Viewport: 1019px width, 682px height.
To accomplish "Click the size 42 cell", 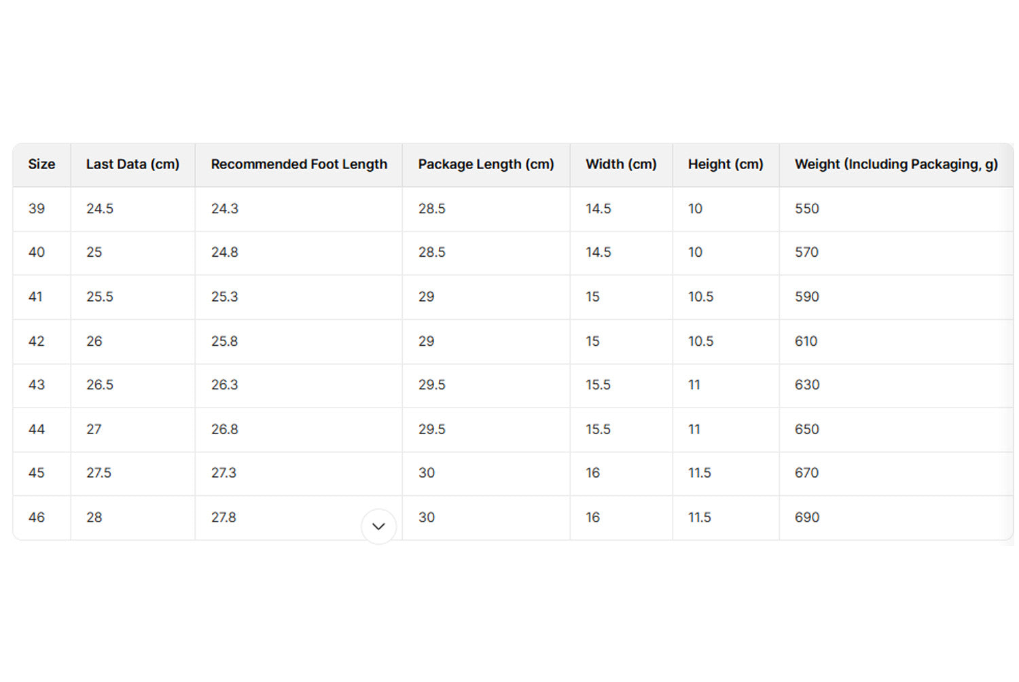I will [x=37, y=341].
